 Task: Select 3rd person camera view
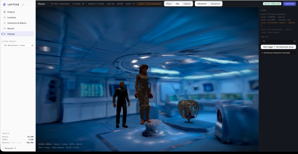[x=202, y=4]
